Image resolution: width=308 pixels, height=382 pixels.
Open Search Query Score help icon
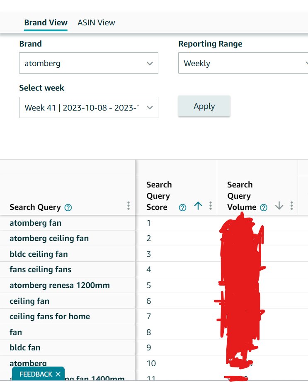(x=182, y=207)
